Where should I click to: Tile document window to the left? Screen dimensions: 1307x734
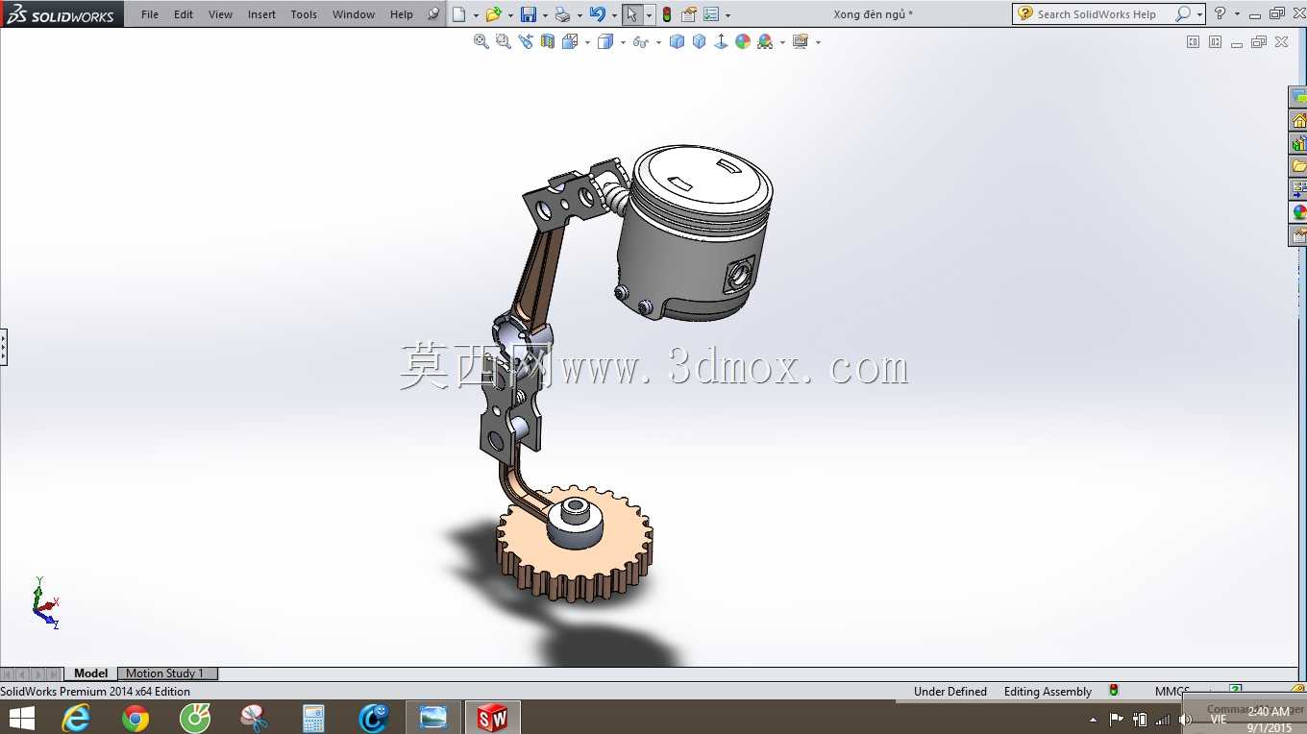click(1193, 42)
